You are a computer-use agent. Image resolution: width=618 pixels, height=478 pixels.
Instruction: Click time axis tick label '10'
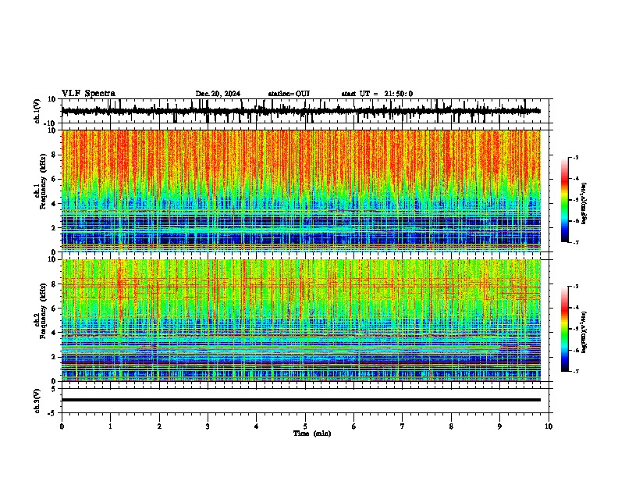pos(549,426)
